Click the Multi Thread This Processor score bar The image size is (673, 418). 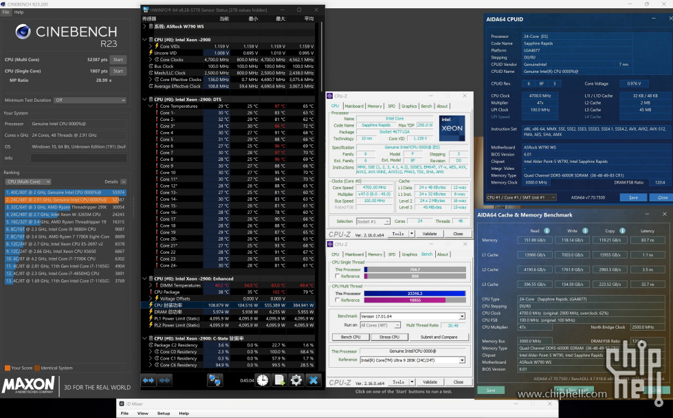[x=415, y=294]
